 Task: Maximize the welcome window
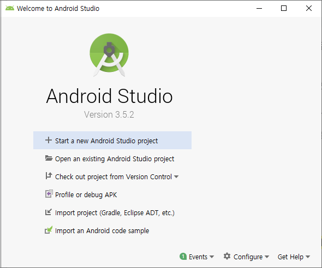[284, 8]
